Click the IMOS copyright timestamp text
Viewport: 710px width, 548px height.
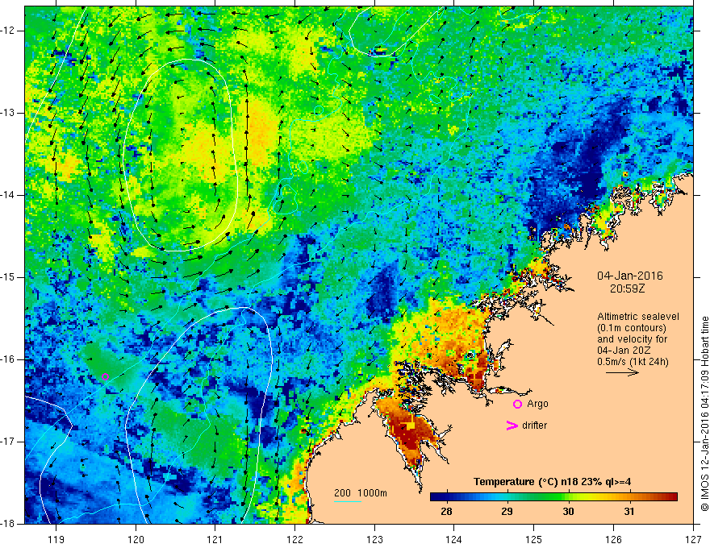point(704,414)
